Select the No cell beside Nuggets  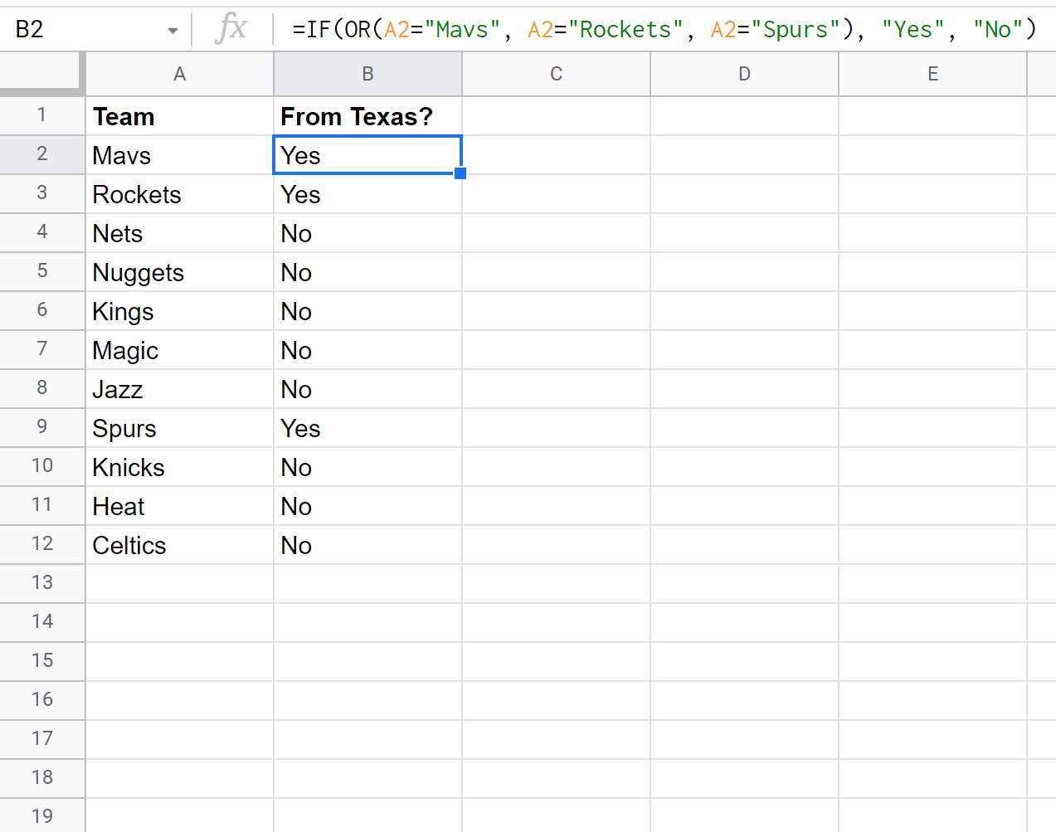367,272
